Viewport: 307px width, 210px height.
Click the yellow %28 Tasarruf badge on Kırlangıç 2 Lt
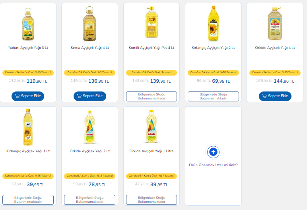point(213,72)
